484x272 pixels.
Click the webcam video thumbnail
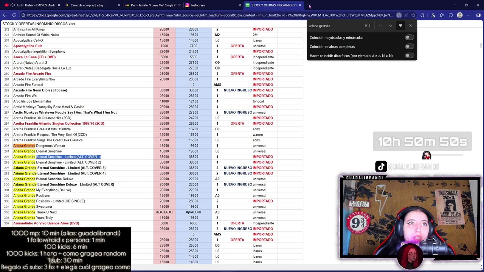coord(410,219)
